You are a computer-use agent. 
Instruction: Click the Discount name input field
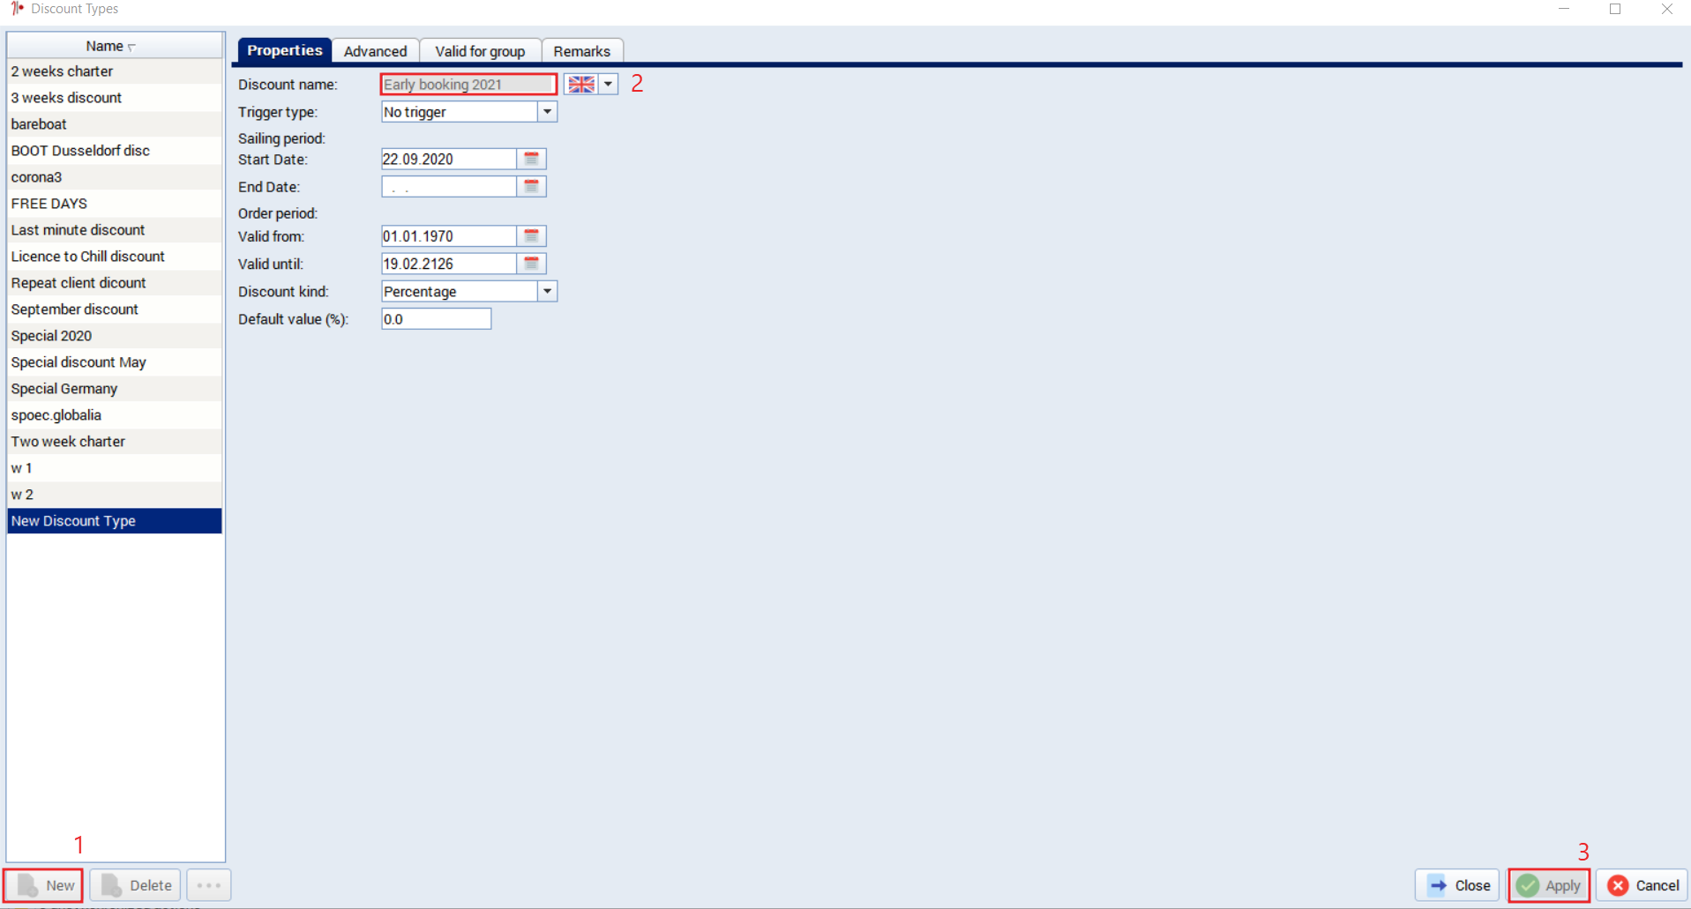click(x=468, y=85)
